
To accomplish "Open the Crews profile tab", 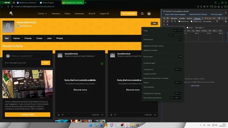I will 39,38.
